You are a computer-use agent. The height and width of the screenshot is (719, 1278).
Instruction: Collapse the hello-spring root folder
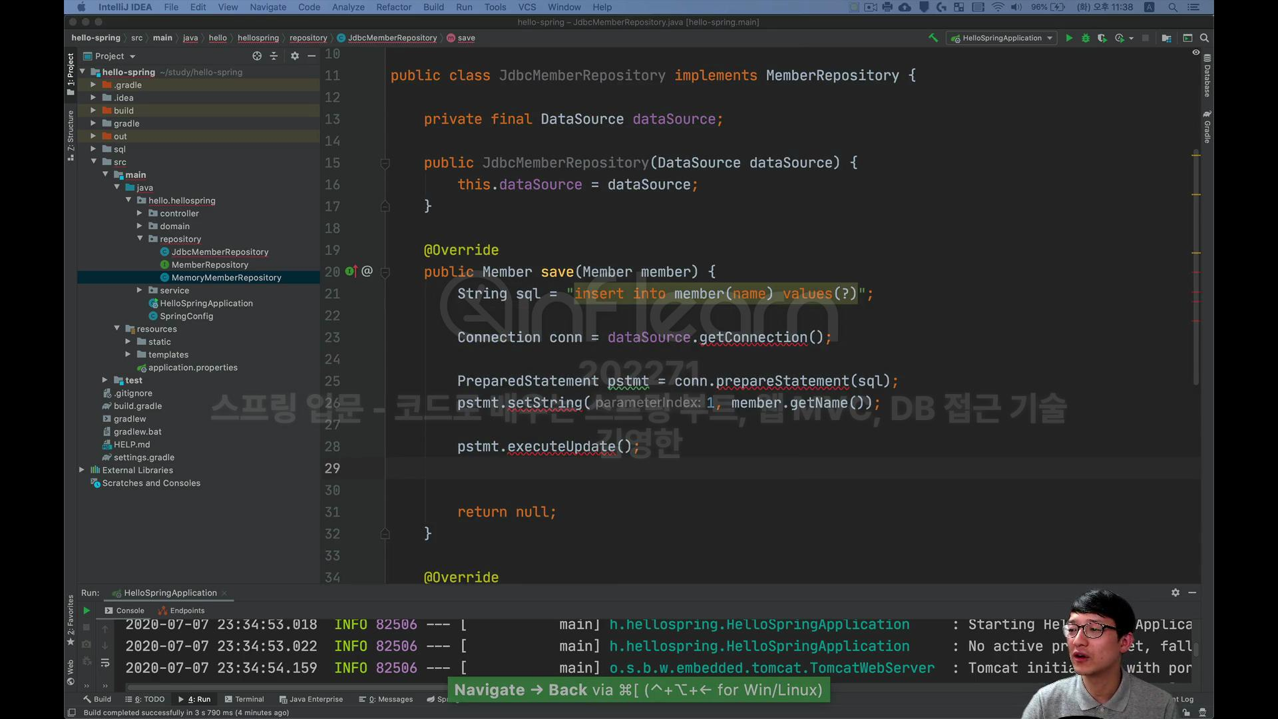point(83,71)
